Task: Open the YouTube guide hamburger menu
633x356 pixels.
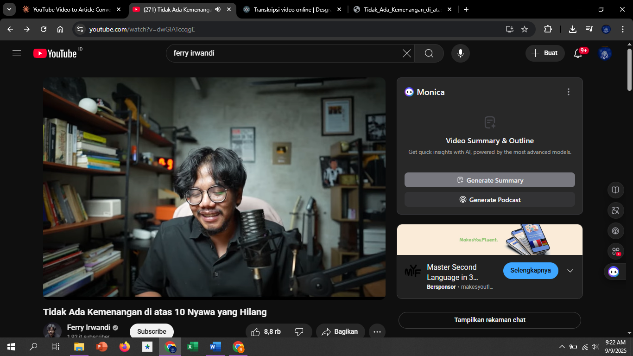Action: (x=17, y=53)
